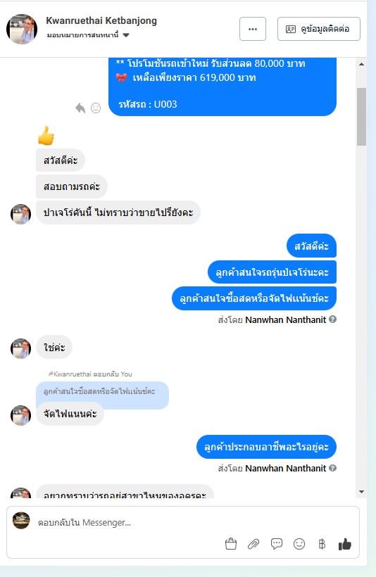
Task: Open the three-dot more options menu
Action: 252,29
